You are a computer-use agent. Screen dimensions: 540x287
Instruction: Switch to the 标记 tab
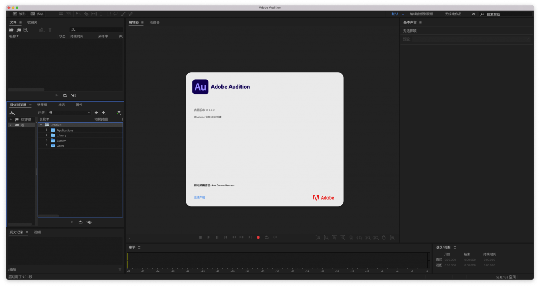[61, 105]
